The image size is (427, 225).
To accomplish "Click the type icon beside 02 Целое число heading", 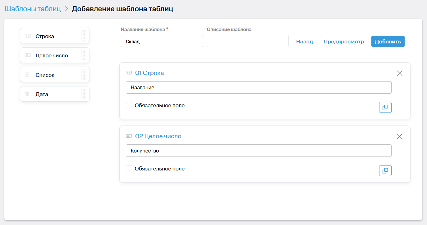I will (129, 136).
